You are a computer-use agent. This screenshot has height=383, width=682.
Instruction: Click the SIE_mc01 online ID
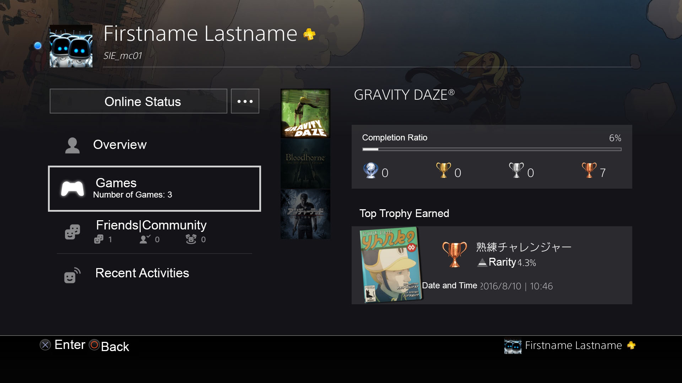point(123,56)
